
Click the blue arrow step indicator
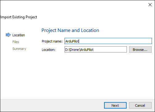point(8,35)
